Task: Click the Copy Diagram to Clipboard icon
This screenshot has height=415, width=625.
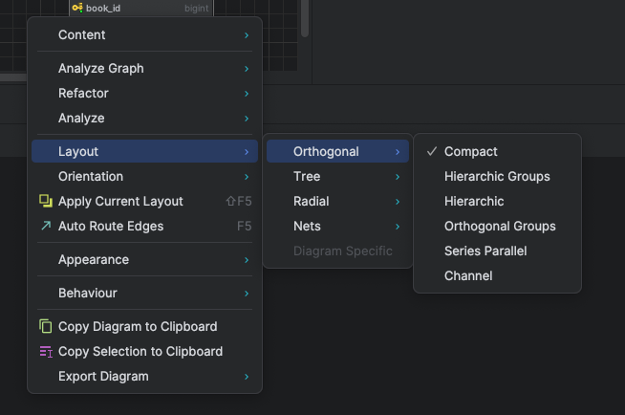Action: [45, 326]
